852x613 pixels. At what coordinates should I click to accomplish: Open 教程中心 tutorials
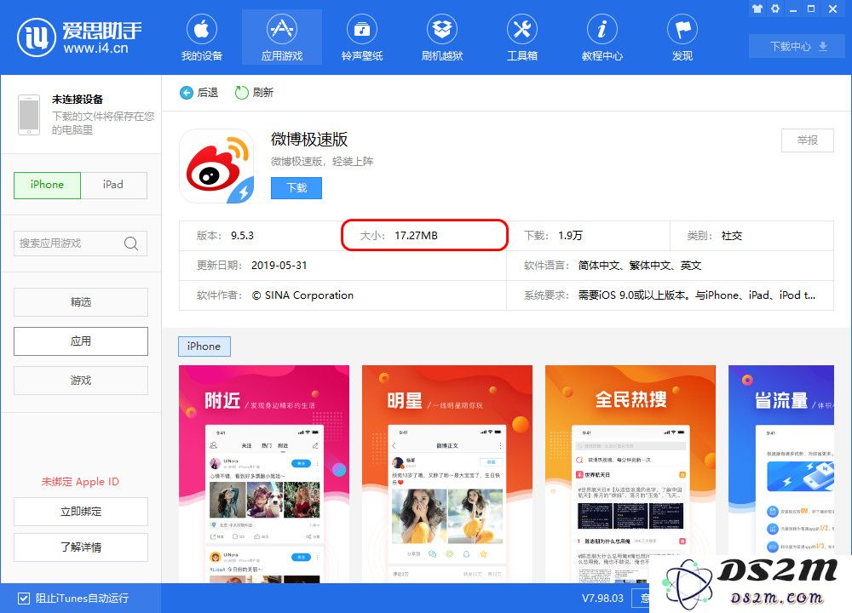click(x=602, y=37)
